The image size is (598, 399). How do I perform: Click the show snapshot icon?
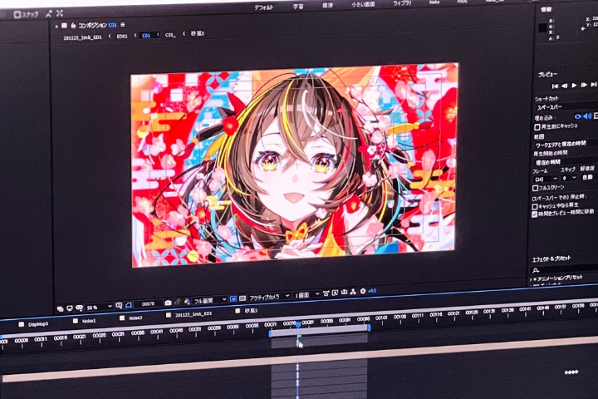click(178, 302)
